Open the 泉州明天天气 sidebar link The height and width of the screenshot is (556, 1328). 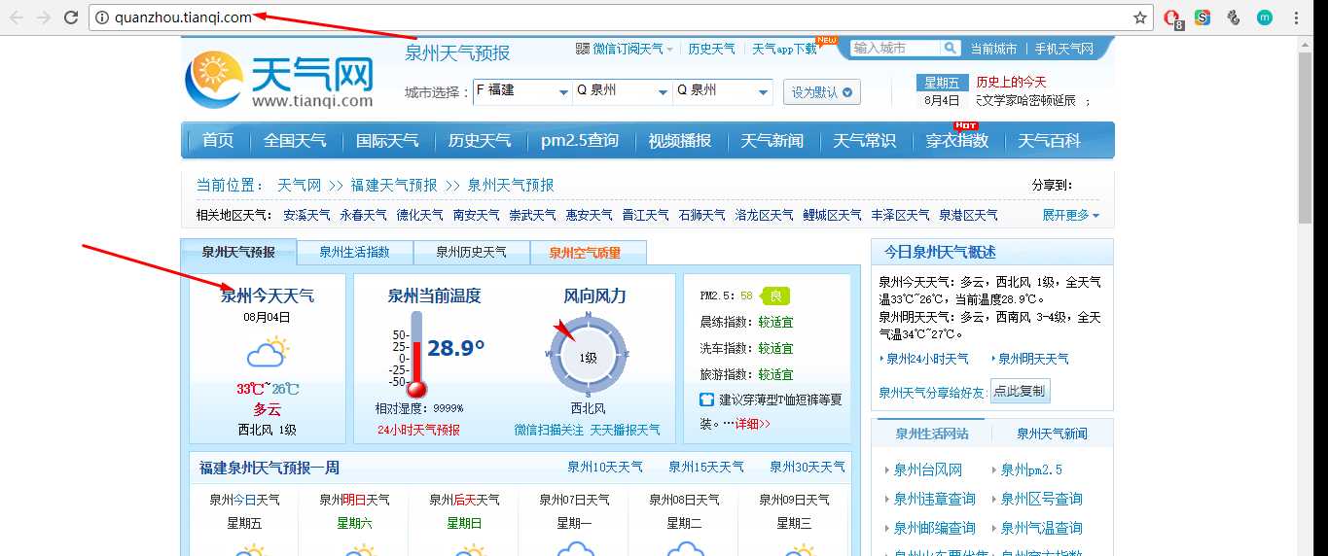pyautogui.click(x=1033, y=359)
